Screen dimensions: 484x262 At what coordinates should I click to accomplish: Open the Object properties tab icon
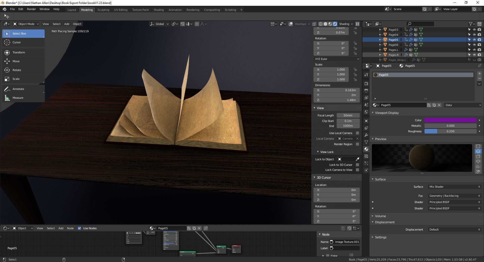366,121
